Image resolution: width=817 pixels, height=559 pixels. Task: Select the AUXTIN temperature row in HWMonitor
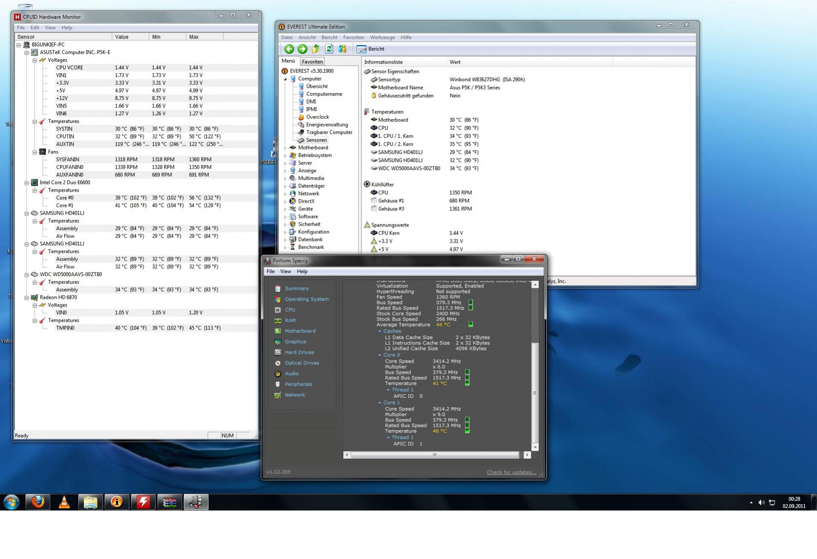pyautogui.click(x=136, y=144)
